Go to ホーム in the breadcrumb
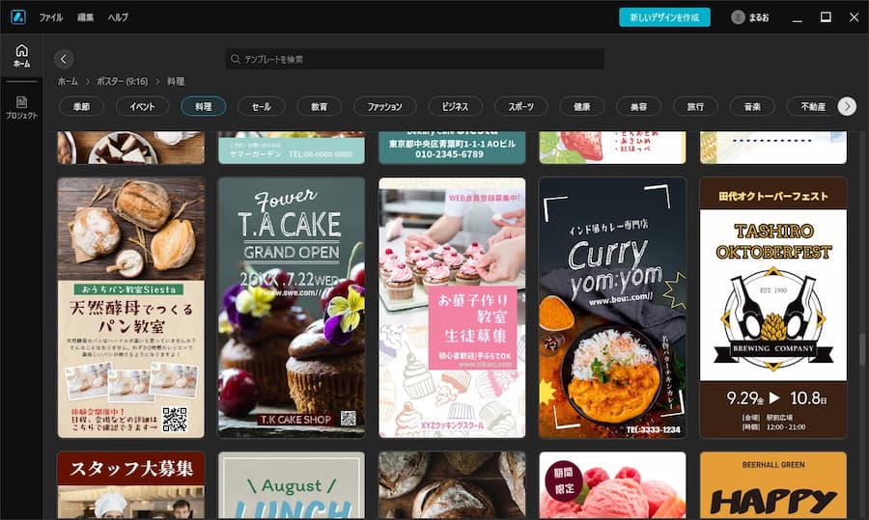869x520 pixels. coord(68,81)
